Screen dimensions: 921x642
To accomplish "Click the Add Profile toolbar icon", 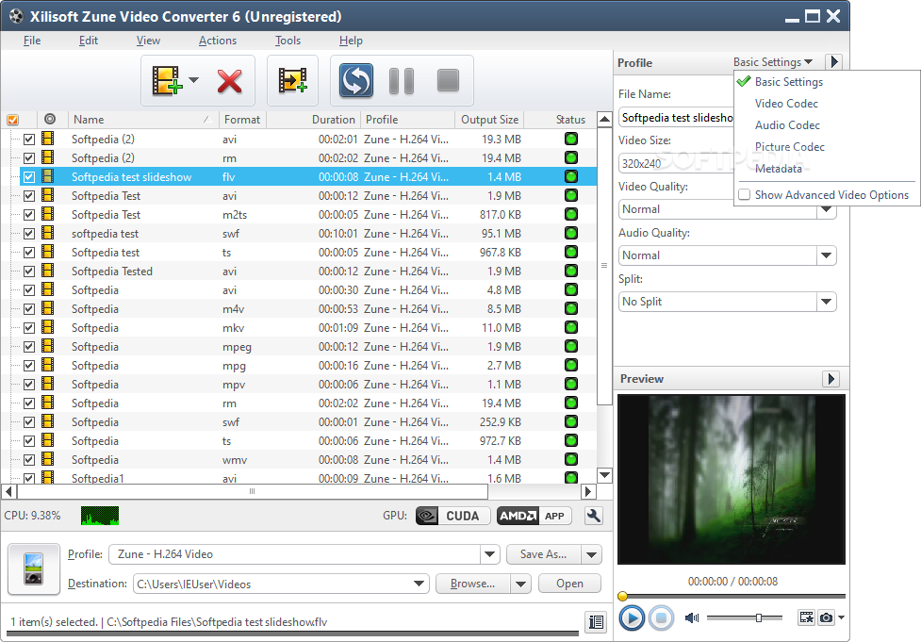I will coord(292,80).
